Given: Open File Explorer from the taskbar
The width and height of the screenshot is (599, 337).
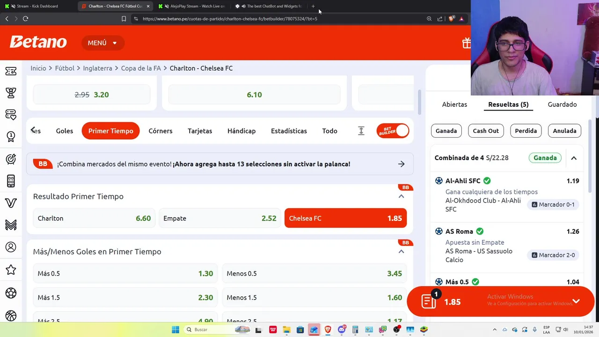Looking at the screenshot, I should pos(286,330).
